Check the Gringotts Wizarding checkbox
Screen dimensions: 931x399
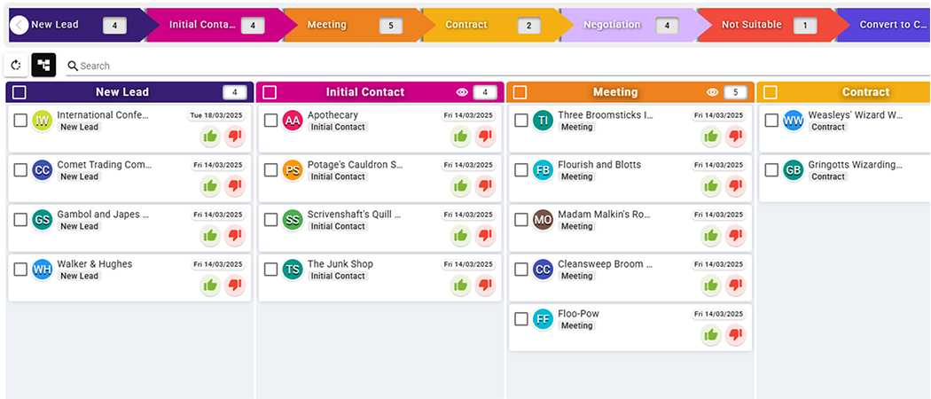771,170
